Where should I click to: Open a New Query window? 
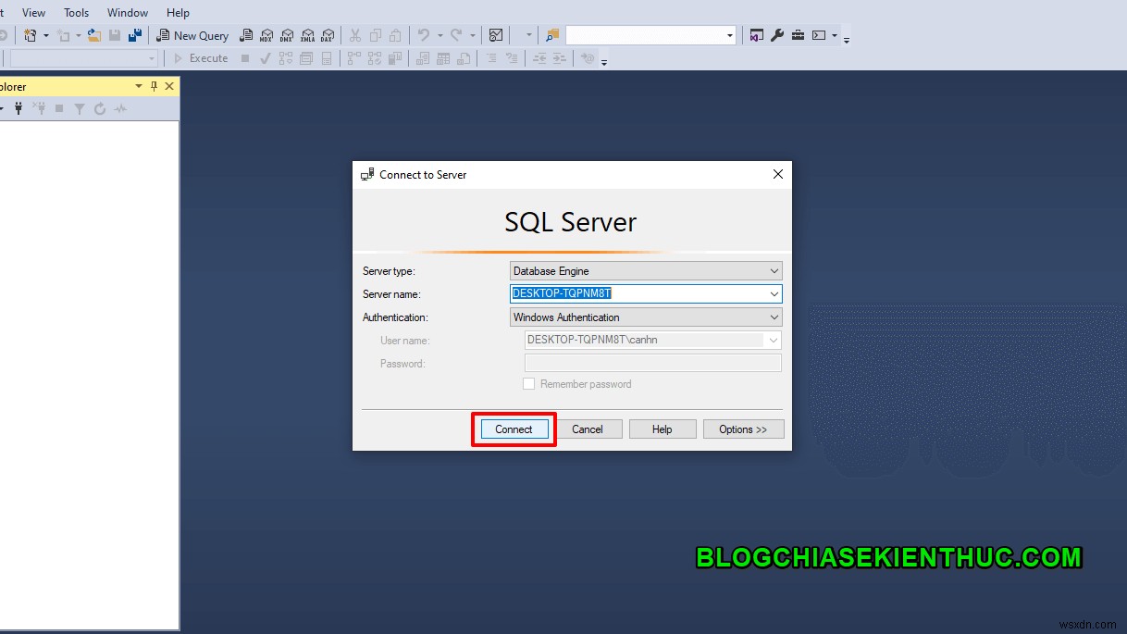192,35
